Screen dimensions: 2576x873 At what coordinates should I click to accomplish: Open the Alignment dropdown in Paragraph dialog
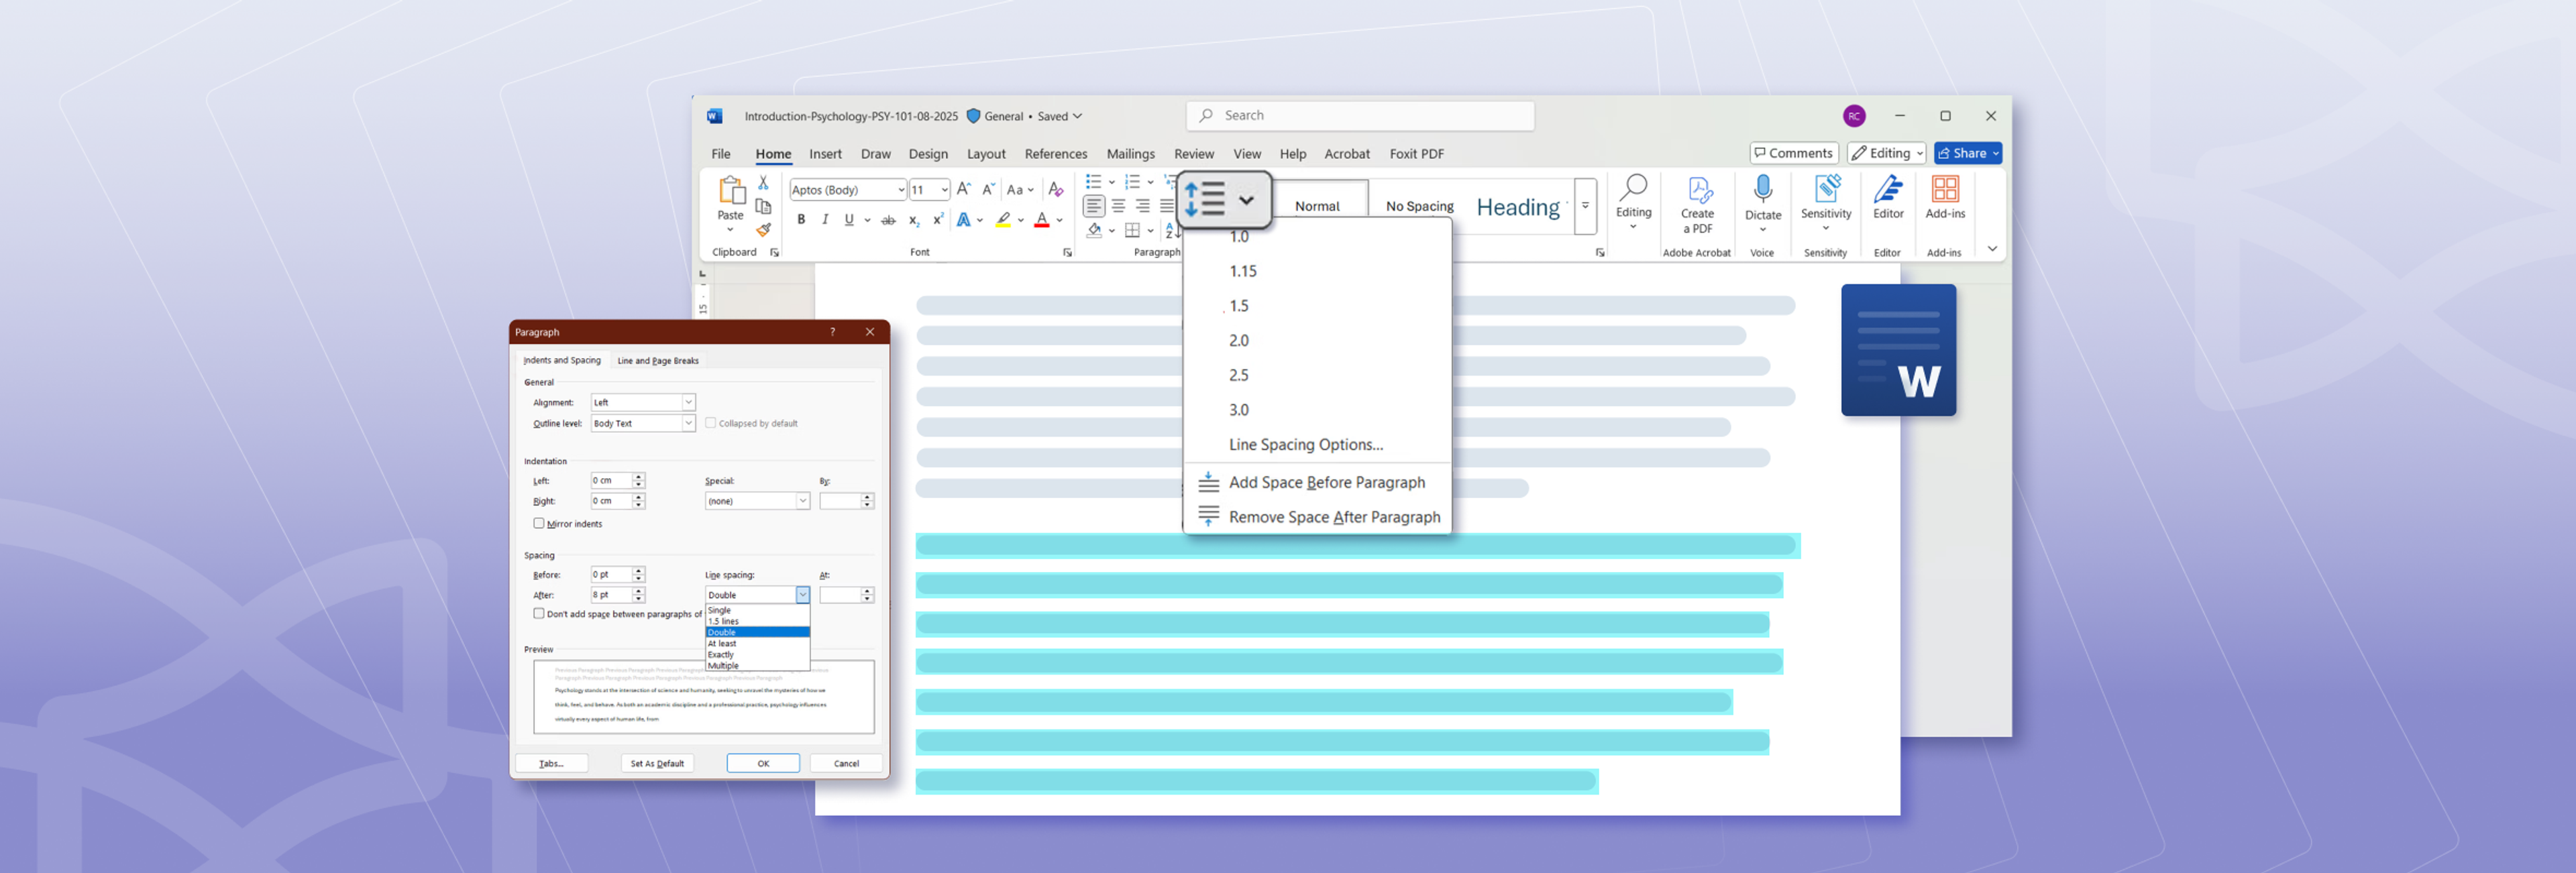(688, 402)
